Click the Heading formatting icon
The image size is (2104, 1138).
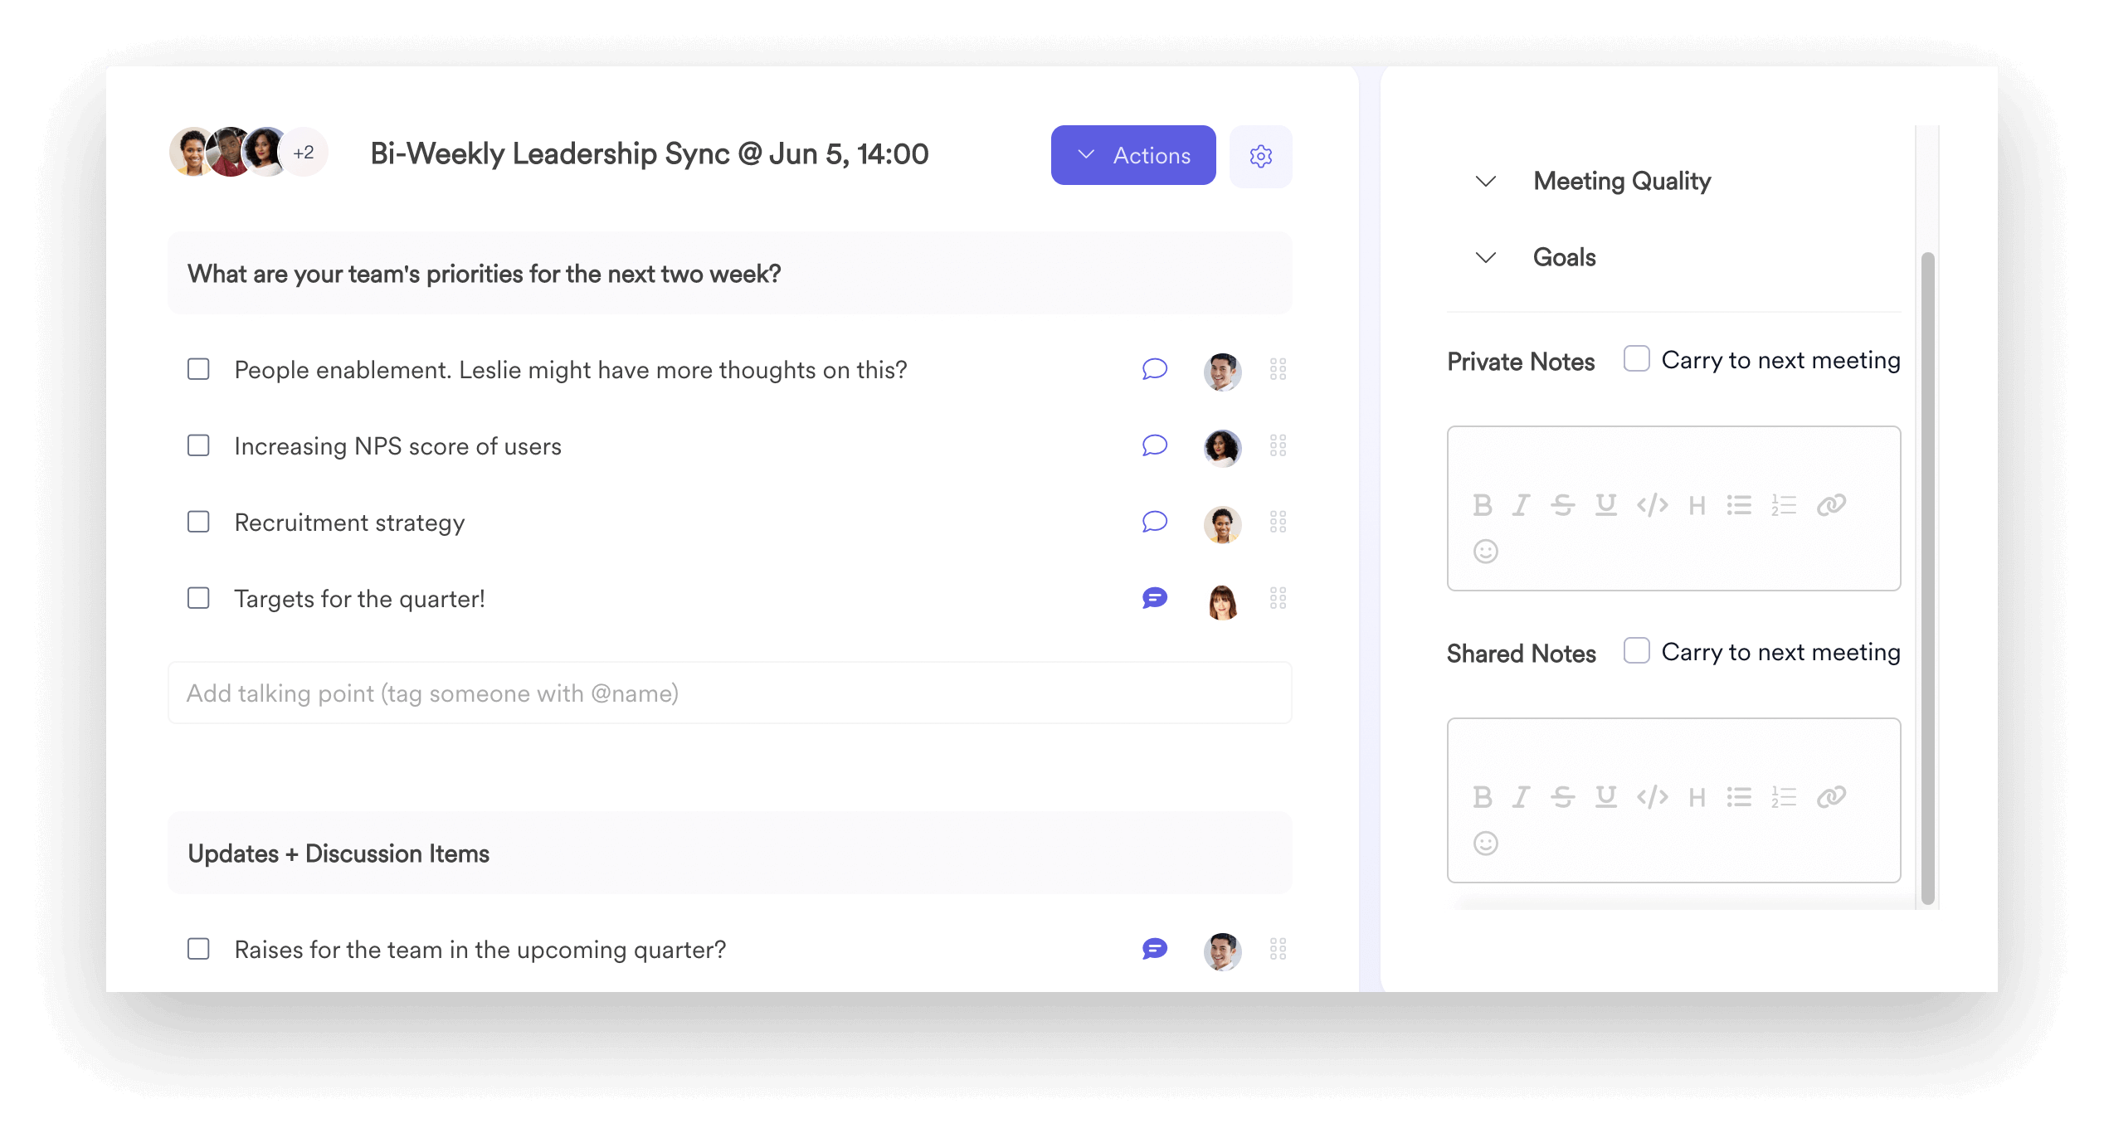click(x=1696, y=503)
